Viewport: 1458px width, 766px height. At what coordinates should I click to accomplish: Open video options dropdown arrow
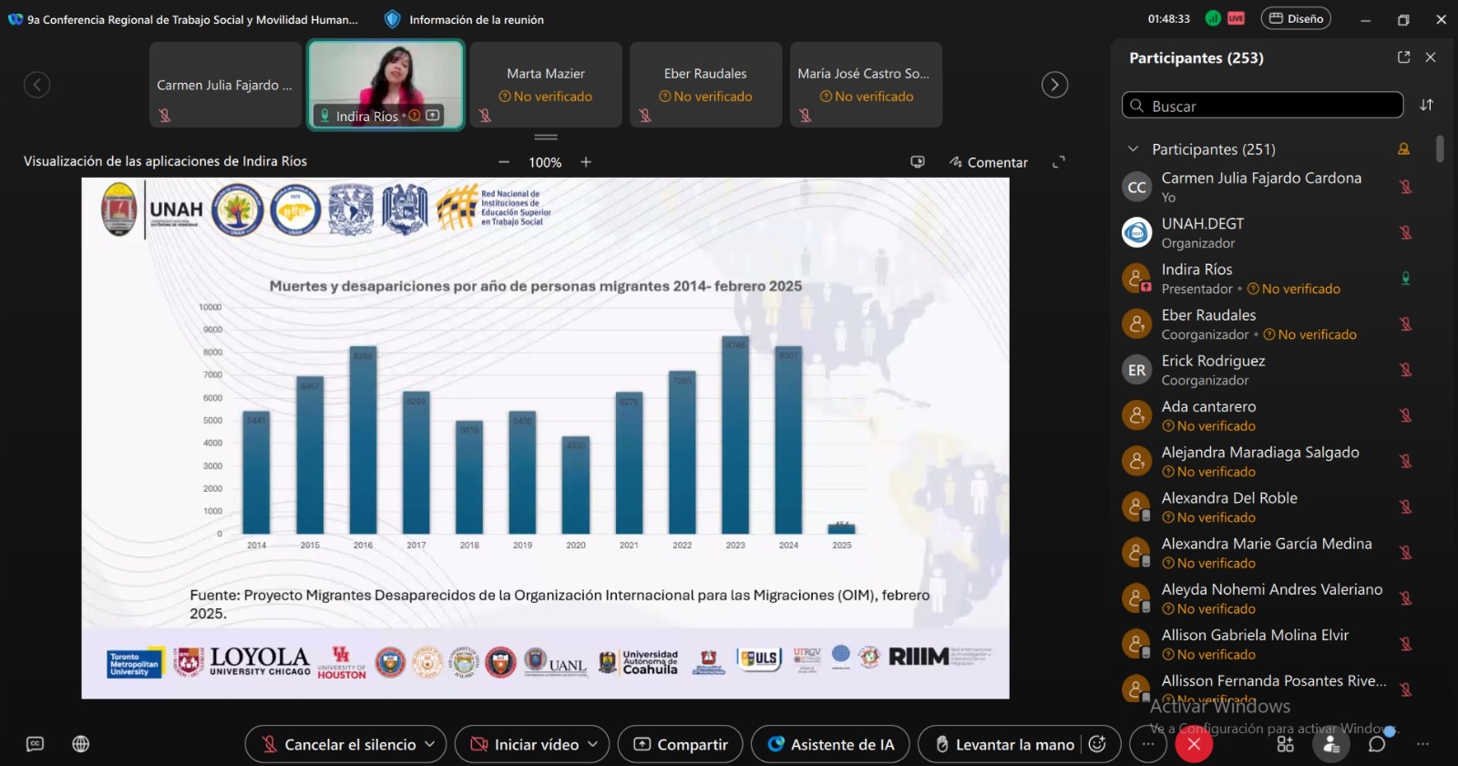click(x=592, y=744)
